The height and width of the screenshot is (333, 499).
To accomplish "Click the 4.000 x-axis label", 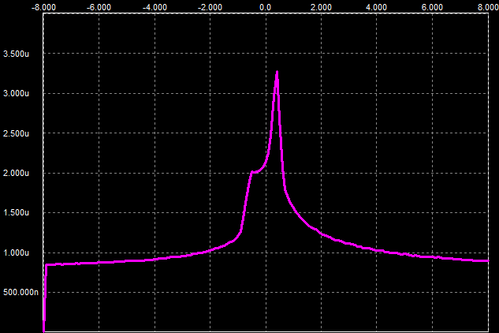I will coord(377,7).
